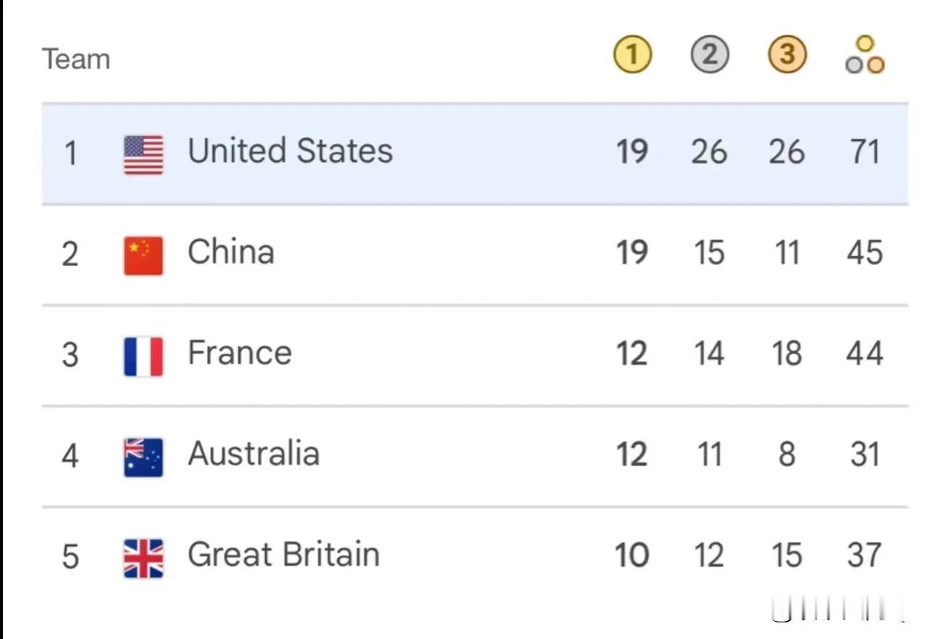Image resolution: width=927 pixels, height=639 pixels.
Task: Select the Great Britain team name
Action: click(283, 554)
